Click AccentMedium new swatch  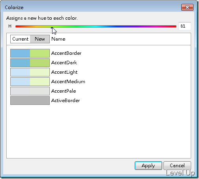pos(40,82)
